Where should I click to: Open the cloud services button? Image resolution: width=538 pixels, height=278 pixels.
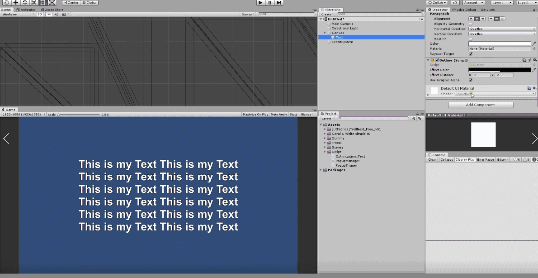(x=455, y=2)
